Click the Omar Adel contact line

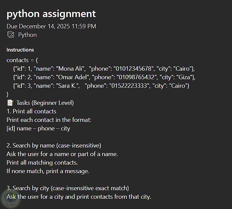tap(104, 77)
